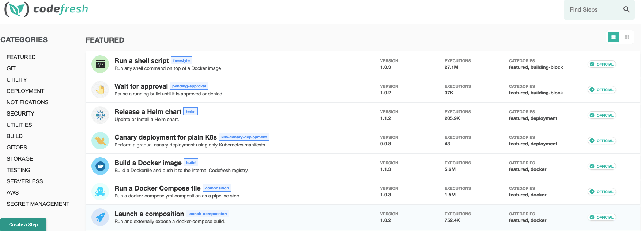Select the GIT category
Image resolution: width=641 pixels, height=231 pixels.
pyautogui.click(x=11, y=68)
